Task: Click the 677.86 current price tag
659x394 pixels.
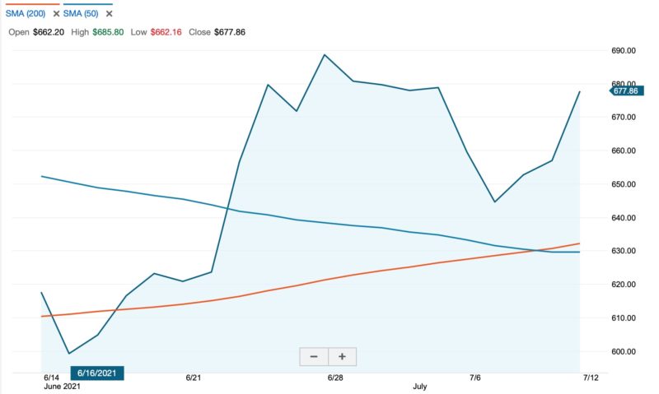Action: tap(625, 90)
